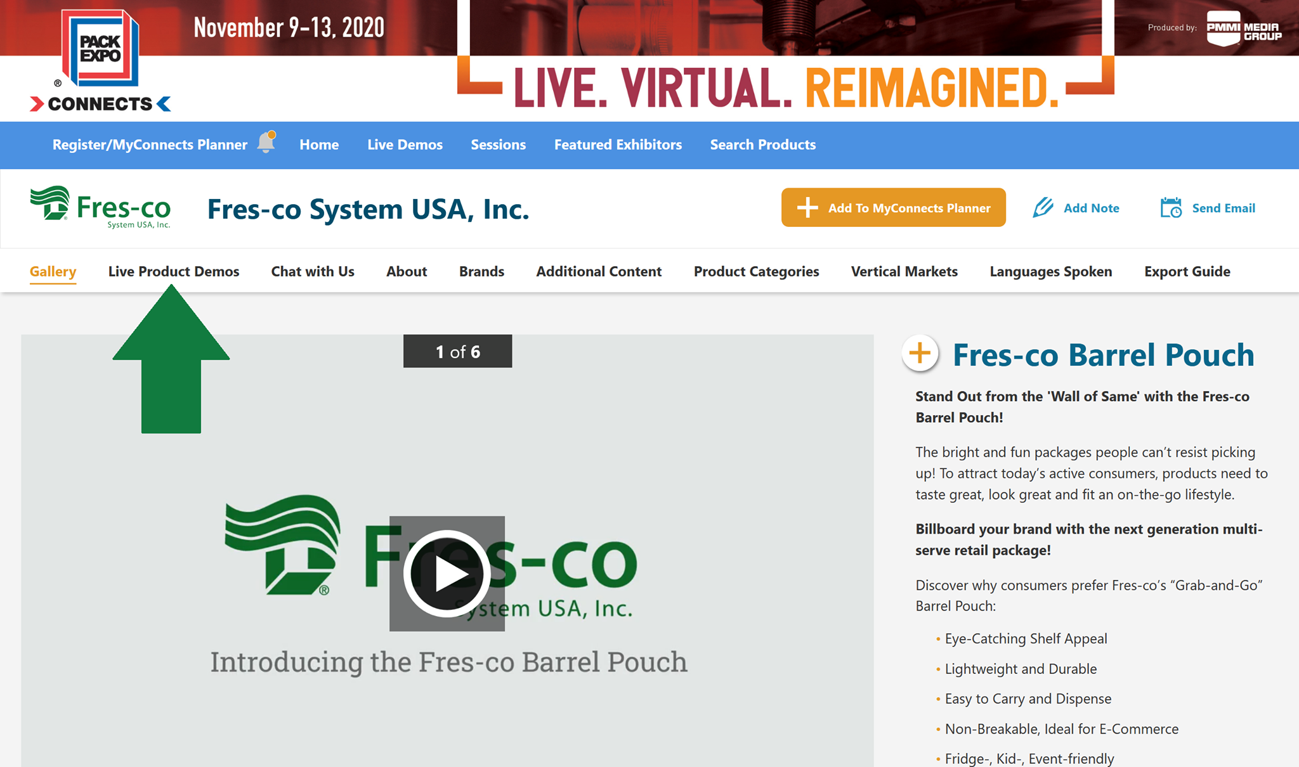The height and width of the screenshot is (767, 1299).
Task: Click 'Eye-Catching Shelf Appeal' bullet text
Action: pos(1026,638)
